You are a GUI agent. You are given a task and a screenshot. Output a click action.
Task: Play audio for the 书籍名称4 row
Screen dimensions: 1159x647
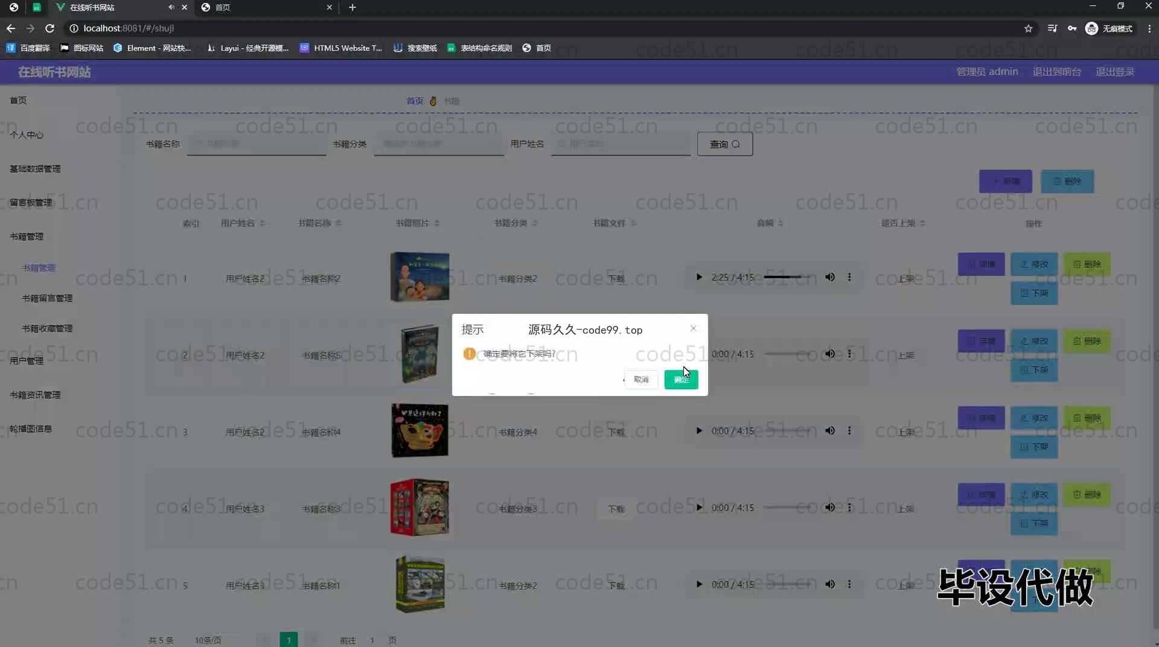tap(699, 431)
